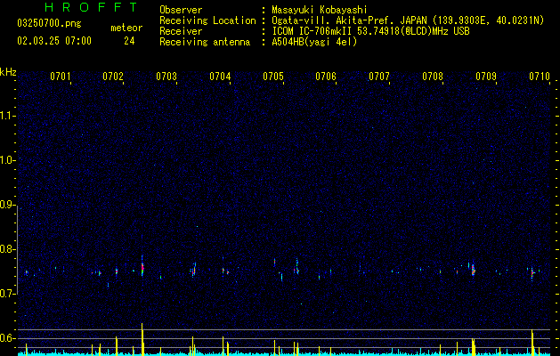Click the 1.0 kHz axis label

pos(7,160)
